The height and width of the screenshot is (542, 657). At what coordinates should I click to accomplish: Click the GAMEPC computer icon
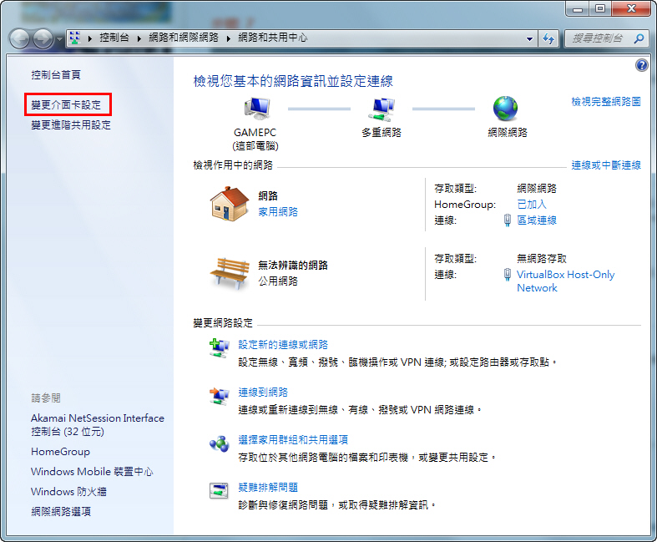tap(255, 109)
